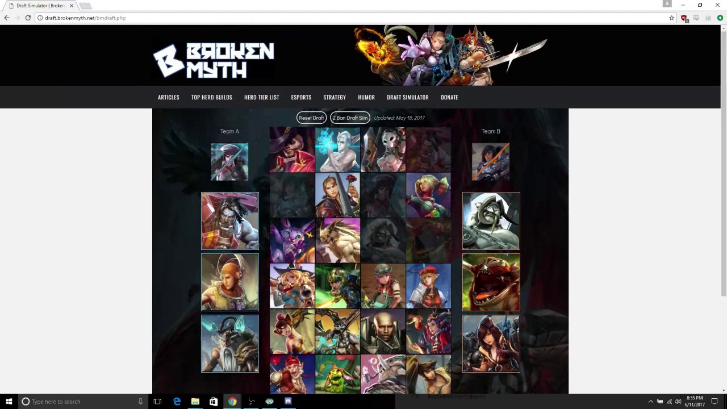Viewport: 727px width, 409px height.
Task: Pick the white-haired hero casting blue flame
Action: tap(337, 149)
